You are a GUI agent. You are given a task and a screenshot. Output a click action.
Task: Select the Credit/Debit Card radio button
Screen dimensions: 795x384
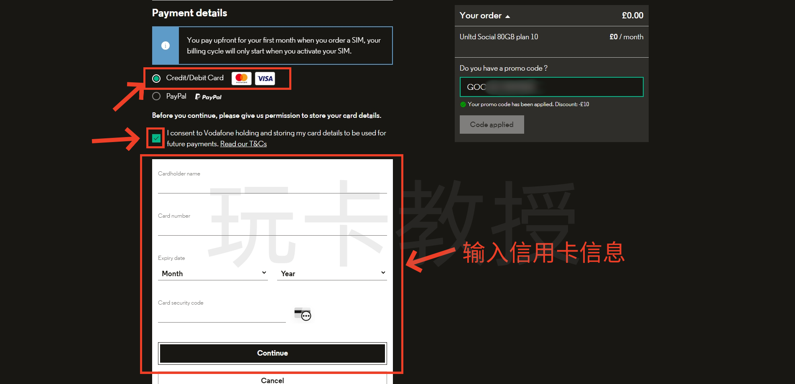pos(156,79)
